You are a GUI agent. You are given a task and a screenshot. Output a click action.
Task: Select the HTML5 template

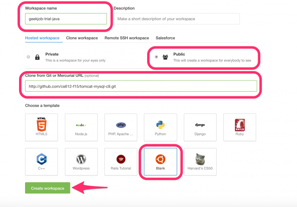[x=41, y=127]
